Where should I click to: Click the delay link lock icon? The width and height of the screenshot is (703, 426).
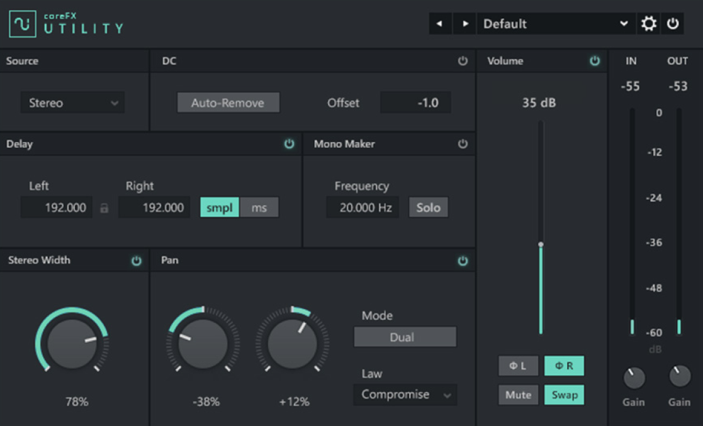(104, 207)
